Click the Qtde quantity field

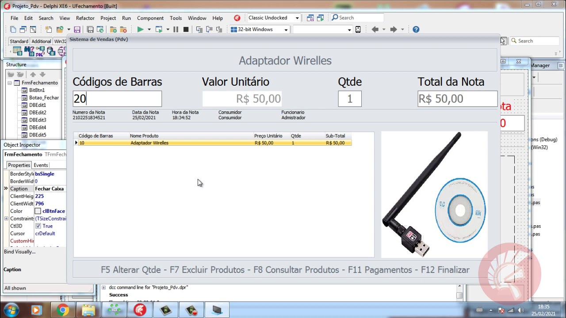[x=350, y=98]
